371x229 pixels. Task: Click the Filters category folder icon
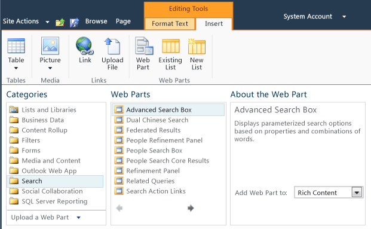pyautogui.click(x=14, y=140)
